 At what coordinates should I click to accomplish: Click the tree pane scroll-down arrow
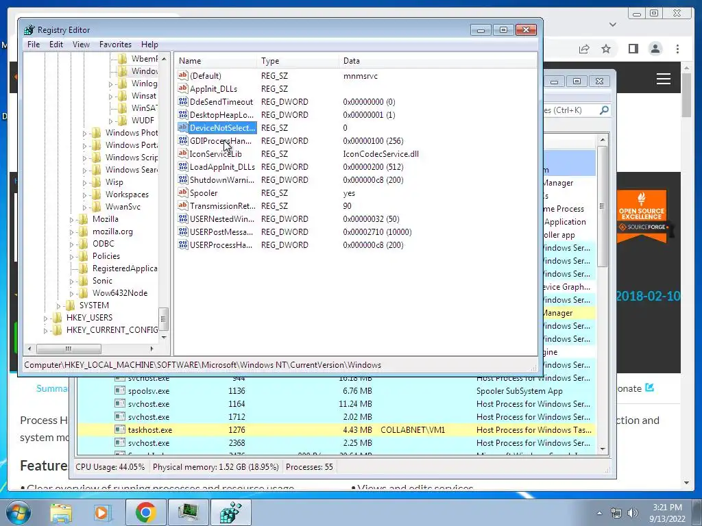click(x=163, y=338)
